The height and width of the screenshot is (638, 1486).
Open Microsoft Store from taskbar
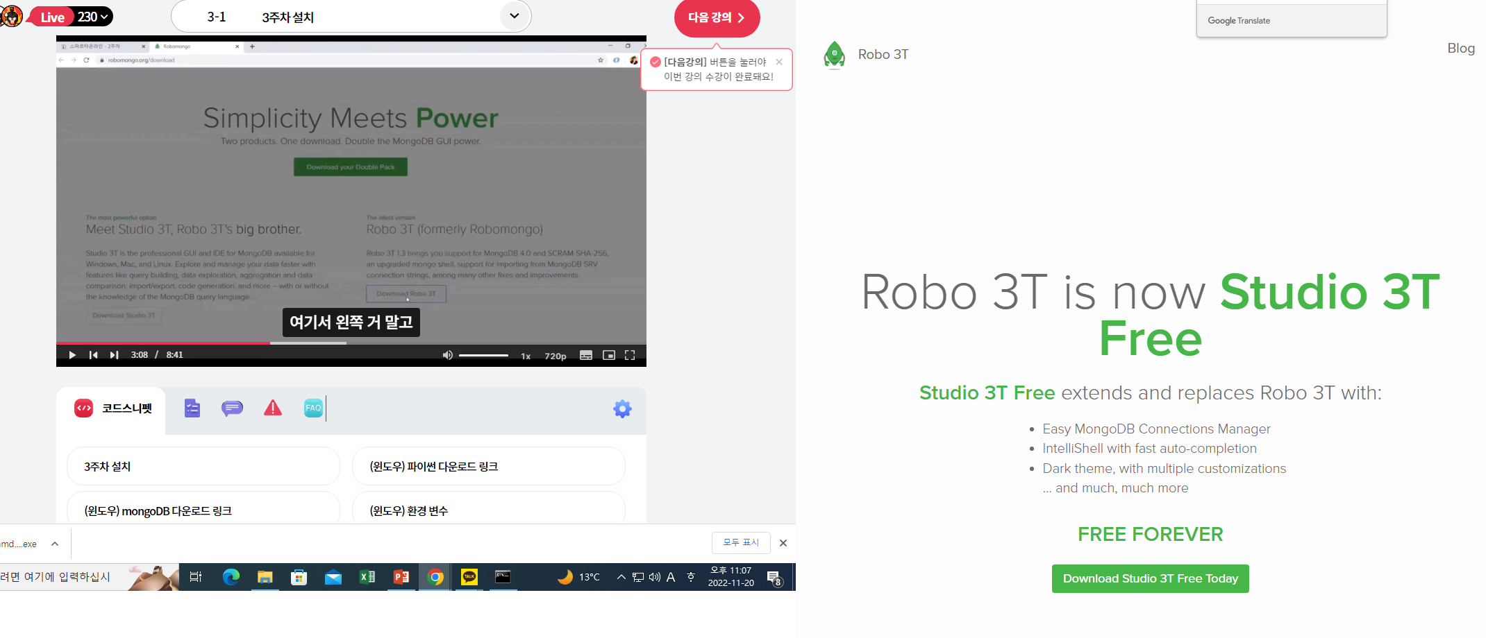coord(299,577)
